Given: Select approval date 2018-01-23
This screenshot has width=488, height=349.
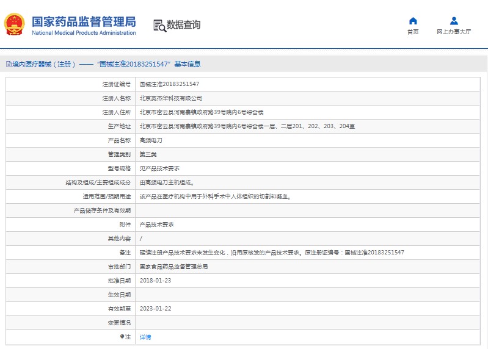Looking at the screenshot, I should [x=155, y=281].
